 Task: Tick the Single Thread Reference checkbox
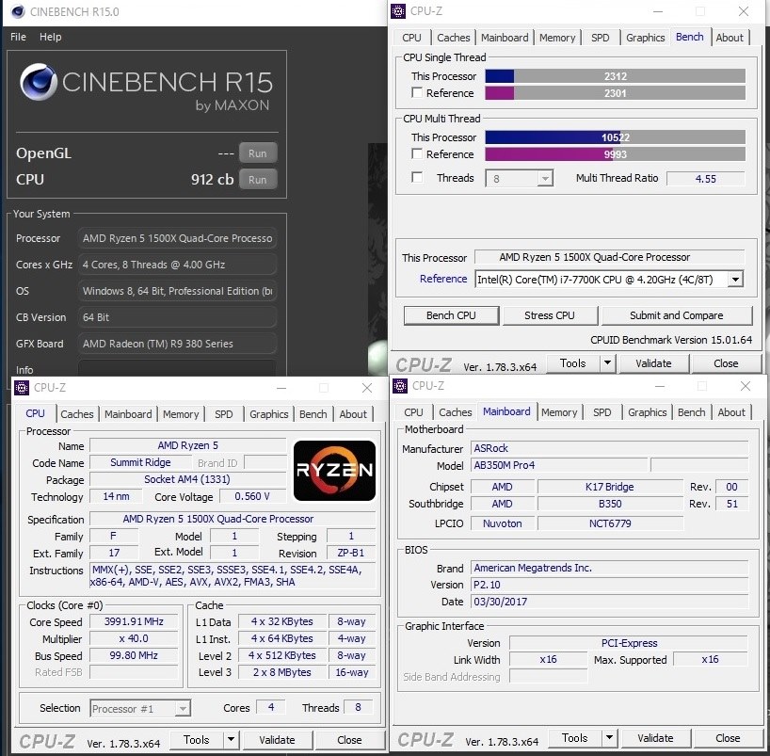[x=417, y=92]
